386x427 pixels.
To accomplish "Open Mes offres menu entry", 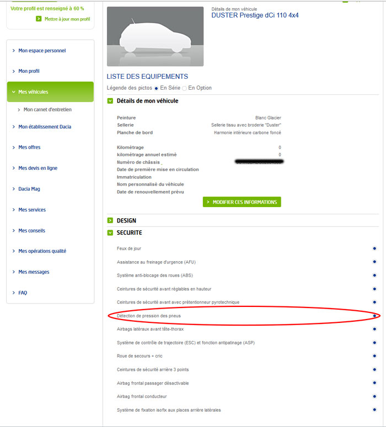I will [29, 147].
